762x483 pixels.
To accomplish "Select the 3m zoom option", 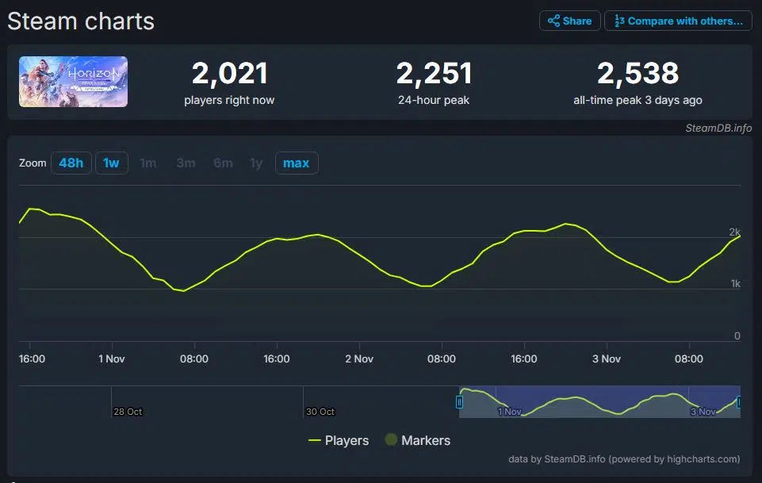I will 186,163.
